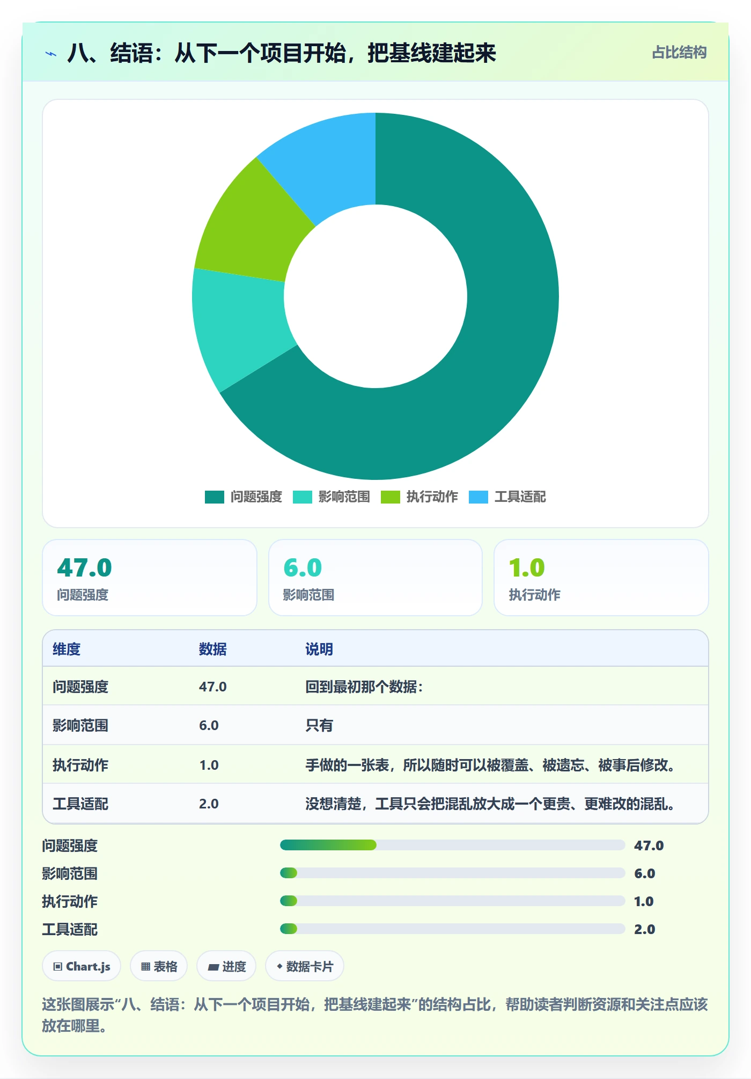Click the blue donut segment
The image size is (751, 1079).
[x=327, y=164]
